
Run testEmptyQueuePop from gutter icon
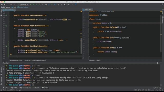(x=6, y=46)
